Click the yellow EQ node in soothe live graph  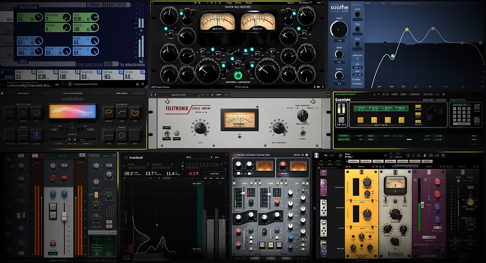click(407, 29)
